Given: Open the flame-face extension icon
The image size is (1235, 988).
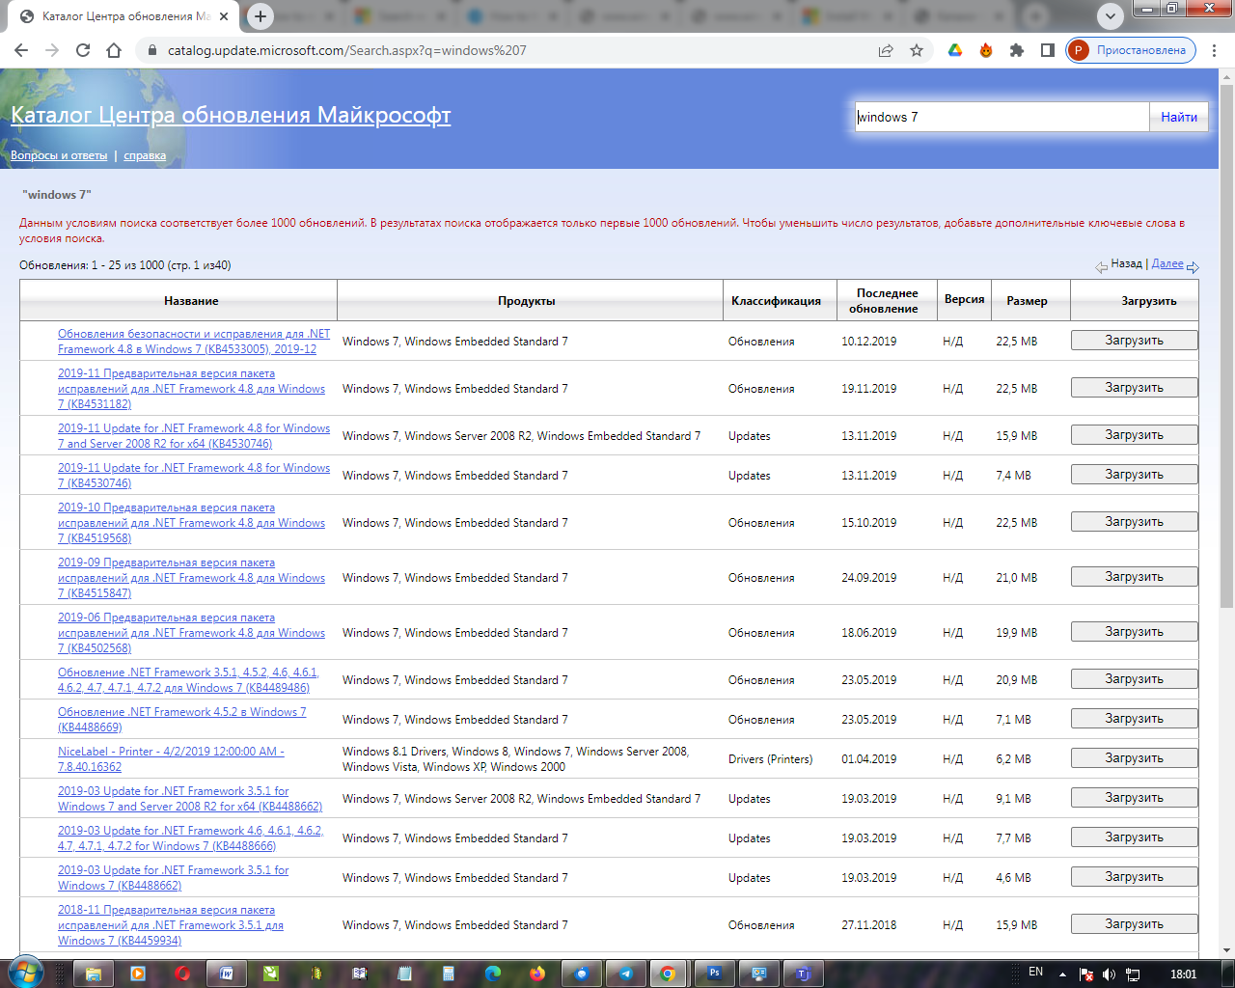Looking at the screenshot, I should (x=986, y=50).
